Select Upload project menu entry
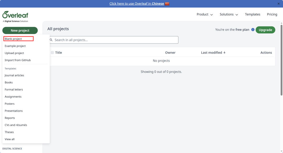283x153 pixels. tap(14, 53)
